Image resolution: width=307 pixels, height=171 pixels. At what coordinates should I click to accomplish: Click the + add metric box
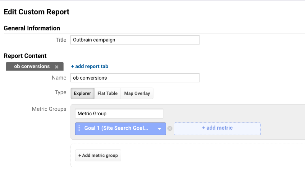[x=217, y=128]
